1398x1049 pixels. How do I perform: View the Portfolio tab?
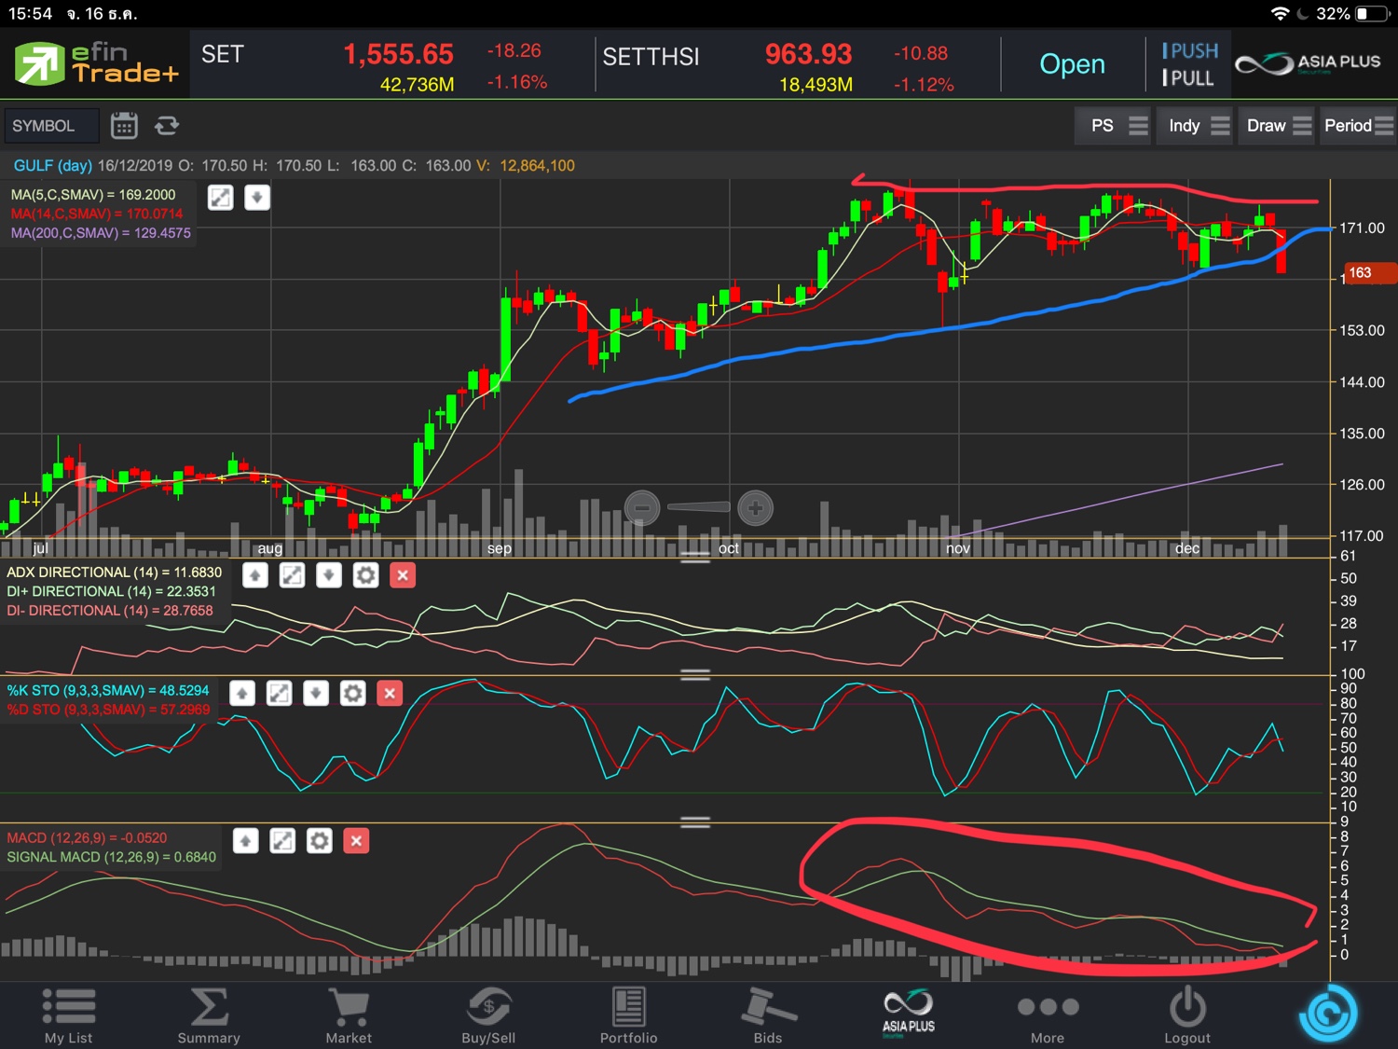click(628, 1015)
